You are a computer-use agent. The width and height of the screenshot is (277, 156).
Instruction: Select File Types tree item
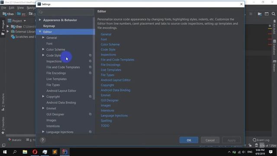pyautogui.click(x=53, y=85)
